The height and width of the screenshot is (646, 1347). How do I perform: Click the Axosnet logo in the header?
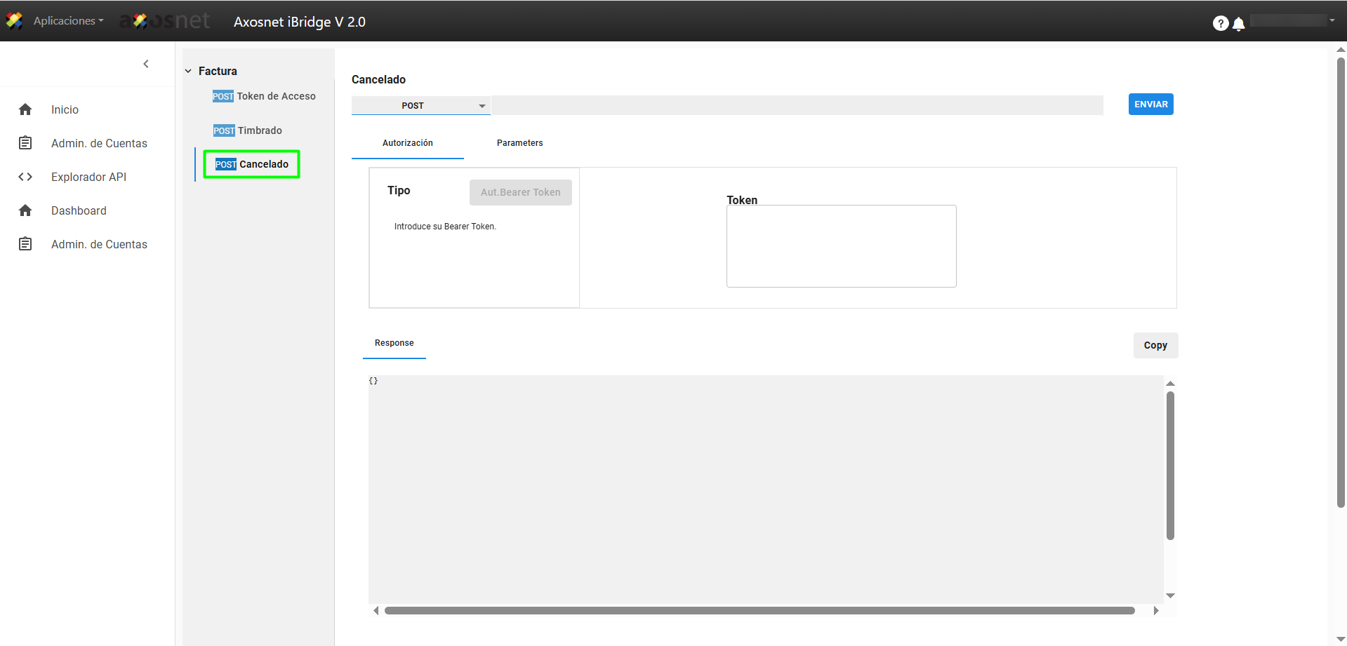click(165, 21)
